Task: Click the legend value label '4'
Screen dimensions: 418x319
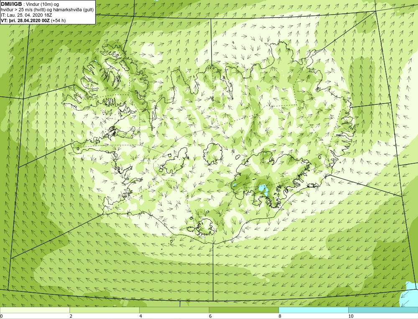Action: pyautogui.click(x=140, y=316)
